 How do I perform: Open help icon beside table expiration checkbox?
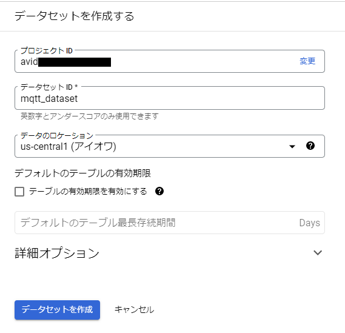click(x=159, y=191)
